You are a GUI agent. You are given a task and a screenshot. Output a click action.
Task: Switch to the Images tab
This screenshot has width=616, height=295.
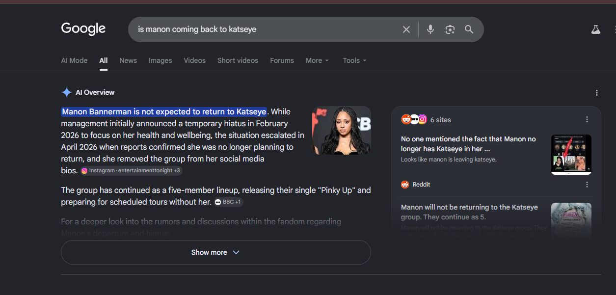coord(161,60)
